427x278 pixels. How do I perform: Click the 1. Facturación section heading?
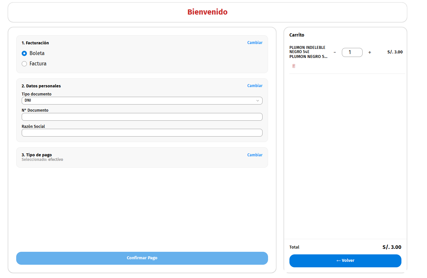point(35,43)
